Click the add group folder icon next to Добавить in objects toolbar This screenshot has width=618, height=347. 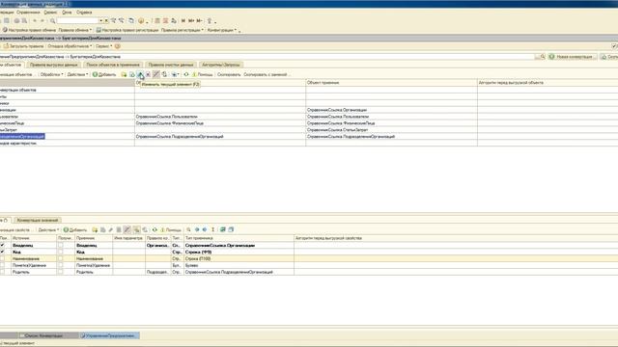124,74
